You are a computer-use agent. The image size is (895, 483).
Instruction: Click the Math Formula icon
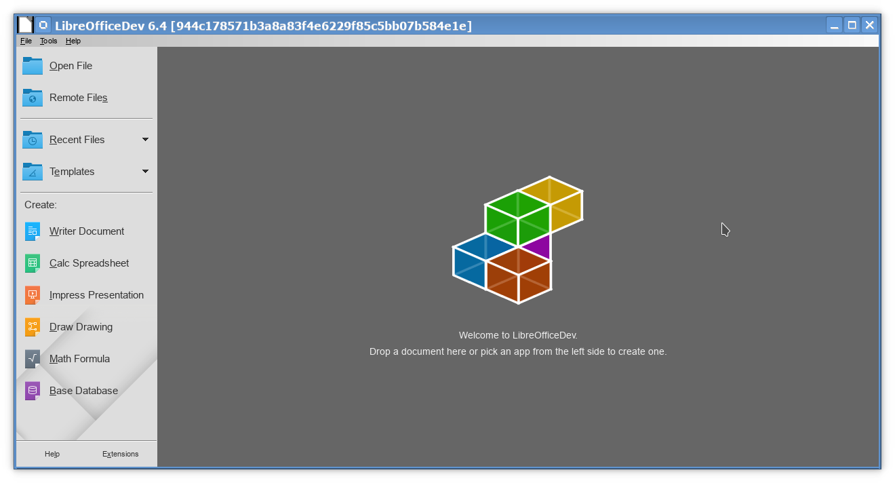(33, 359)
